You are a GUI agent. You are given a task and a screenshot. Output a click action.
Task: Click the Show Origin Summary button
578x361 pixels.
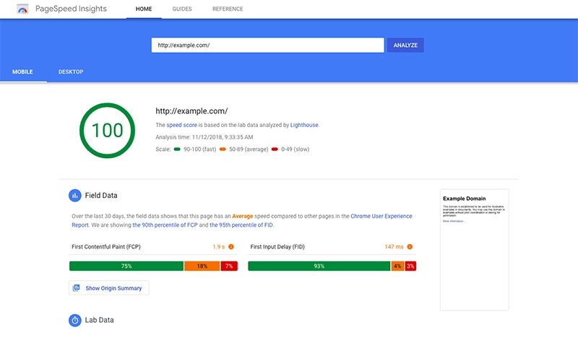tap(109, 287)
